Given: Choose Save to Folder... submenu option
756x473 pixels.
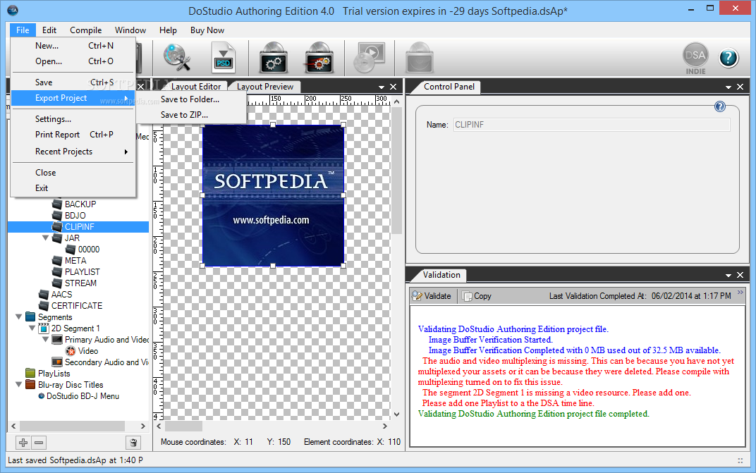Looking at the screenshot, I should [190, 99].
